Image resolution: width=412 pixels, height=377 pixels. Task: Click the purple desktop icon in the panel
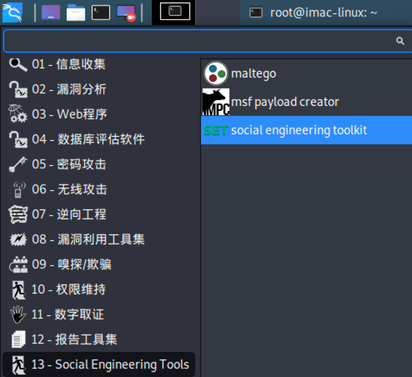51,13
